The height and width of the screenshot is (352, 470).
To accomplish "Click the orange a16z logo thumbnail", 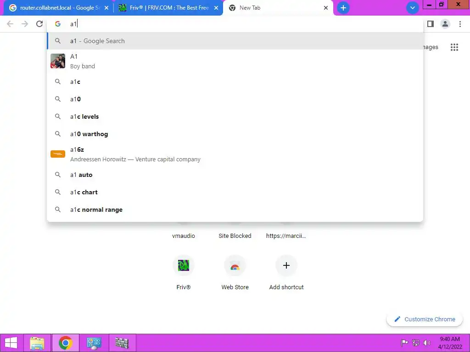I will 58,154.
